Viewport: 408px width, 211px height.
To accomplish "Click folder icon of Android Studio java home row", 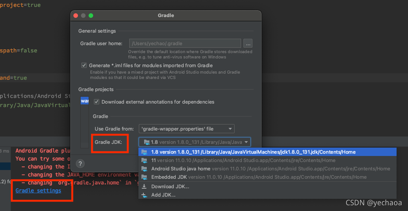I will click(x=144, y=168).
